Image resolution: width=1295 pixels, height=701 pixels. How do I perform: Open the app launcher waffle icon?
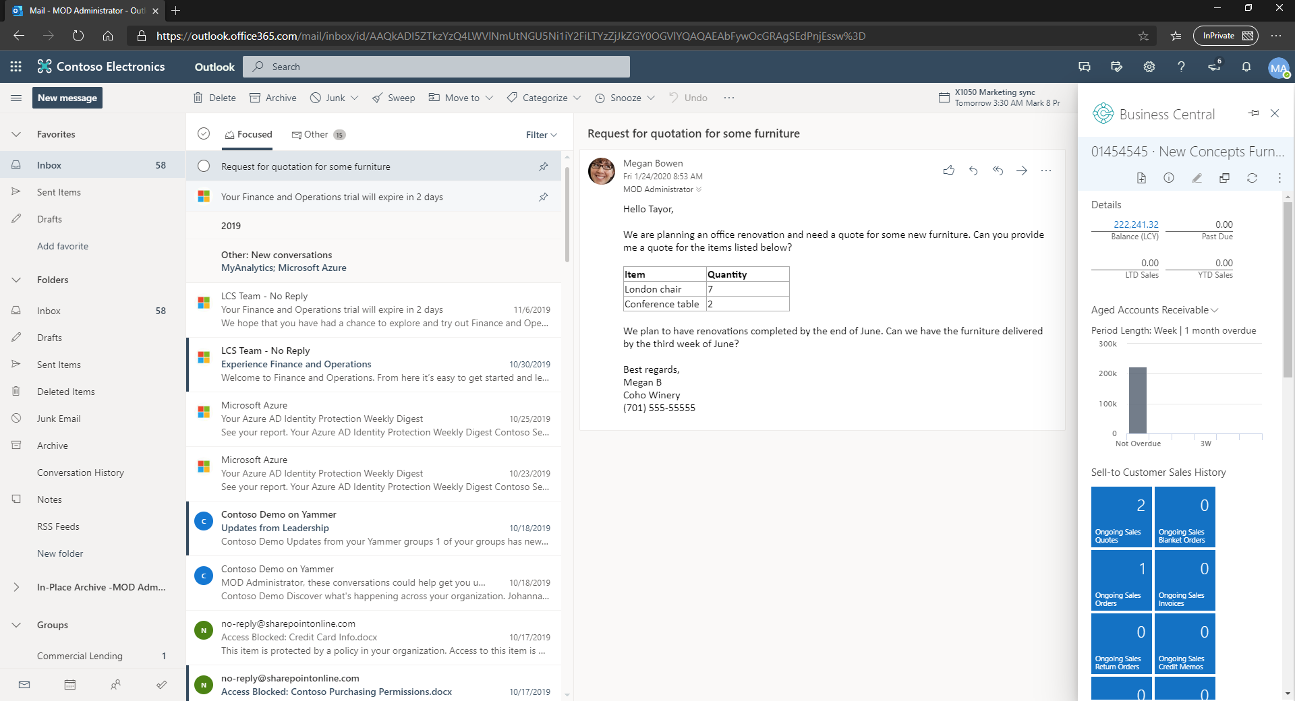click(16, 66)
